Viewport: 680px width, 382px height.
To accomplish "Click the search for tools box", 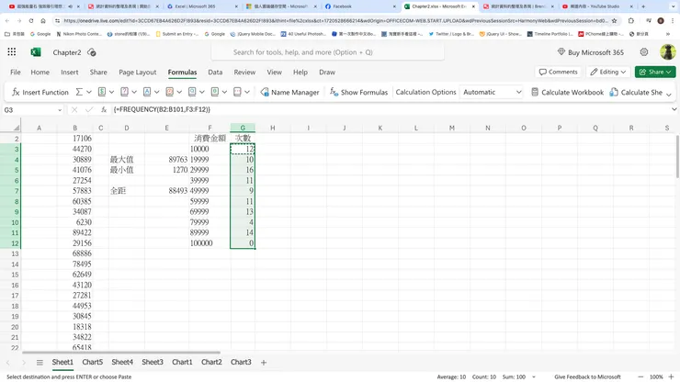I will pyautogui.click(x=327, y=52).
